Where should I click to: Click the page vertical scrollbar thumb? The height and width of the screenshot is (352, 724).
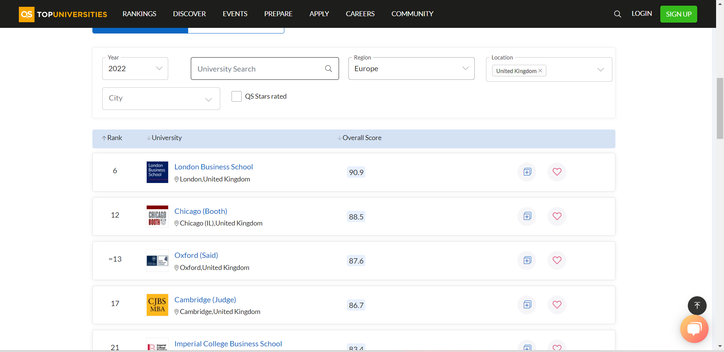click(720, 108)
